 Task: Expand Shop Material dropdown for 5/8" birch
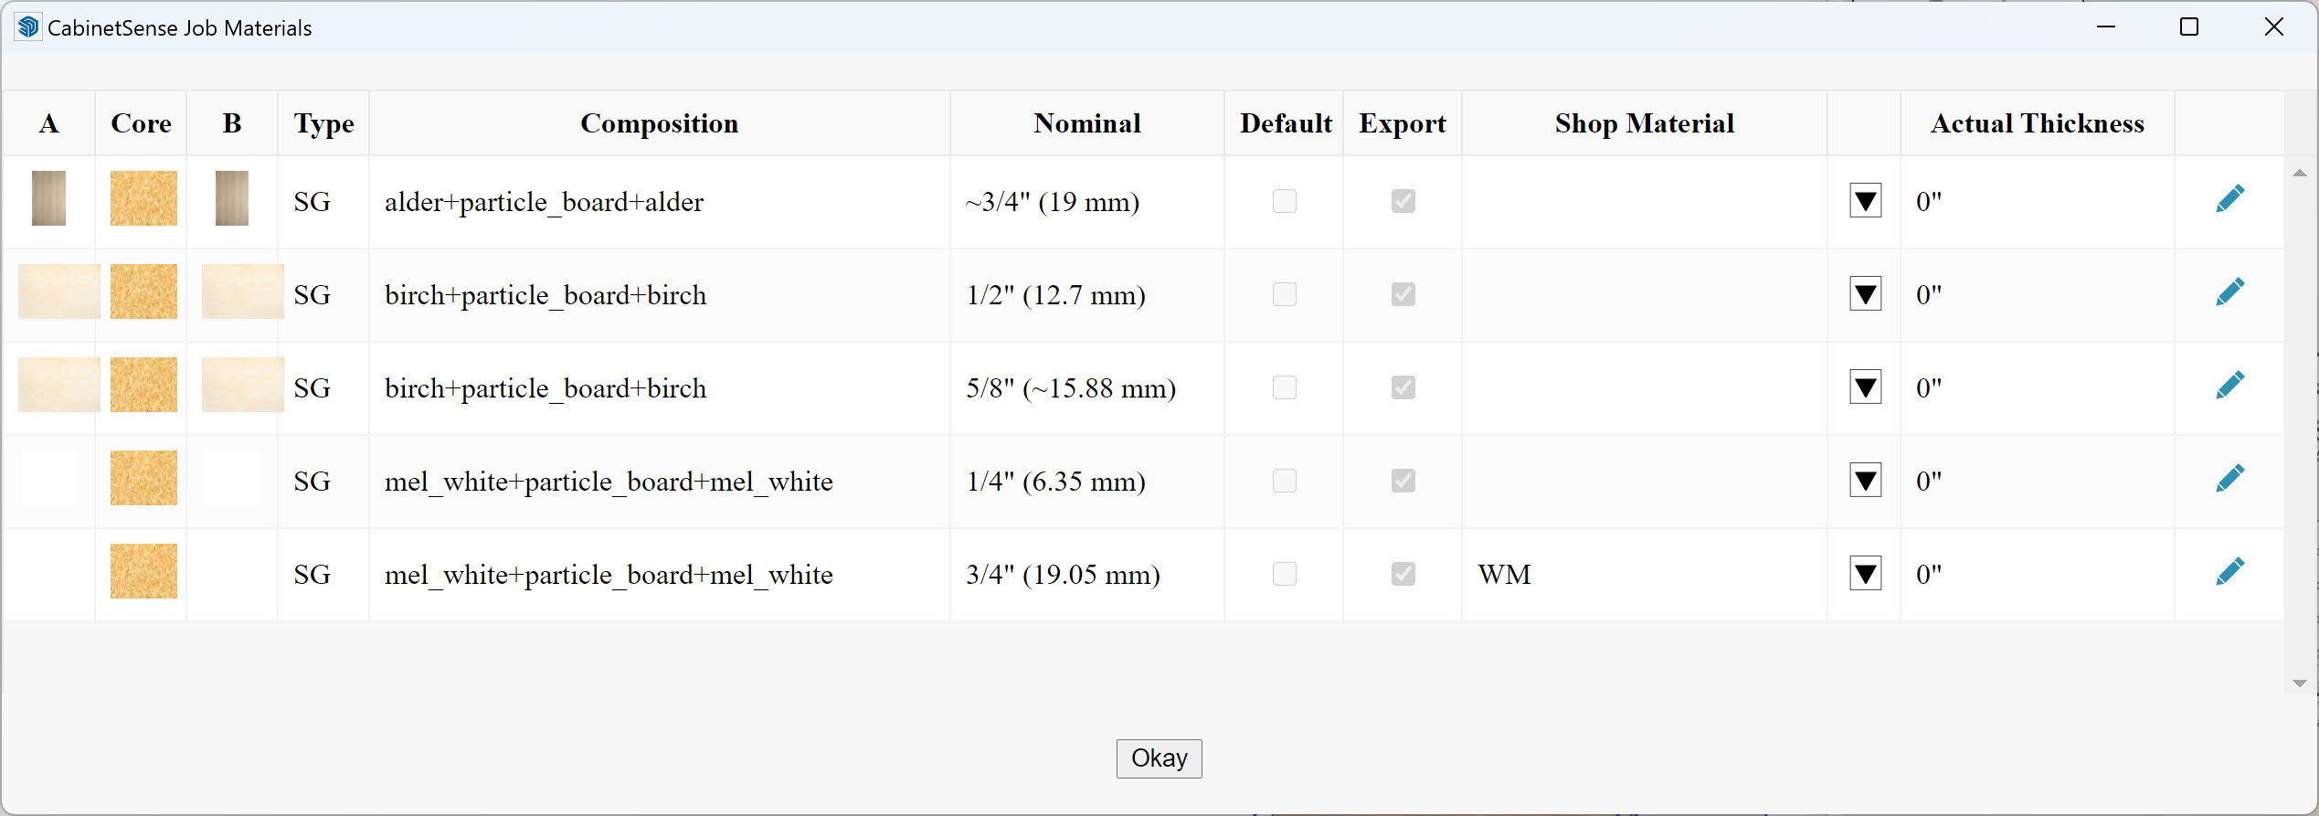1865,387
